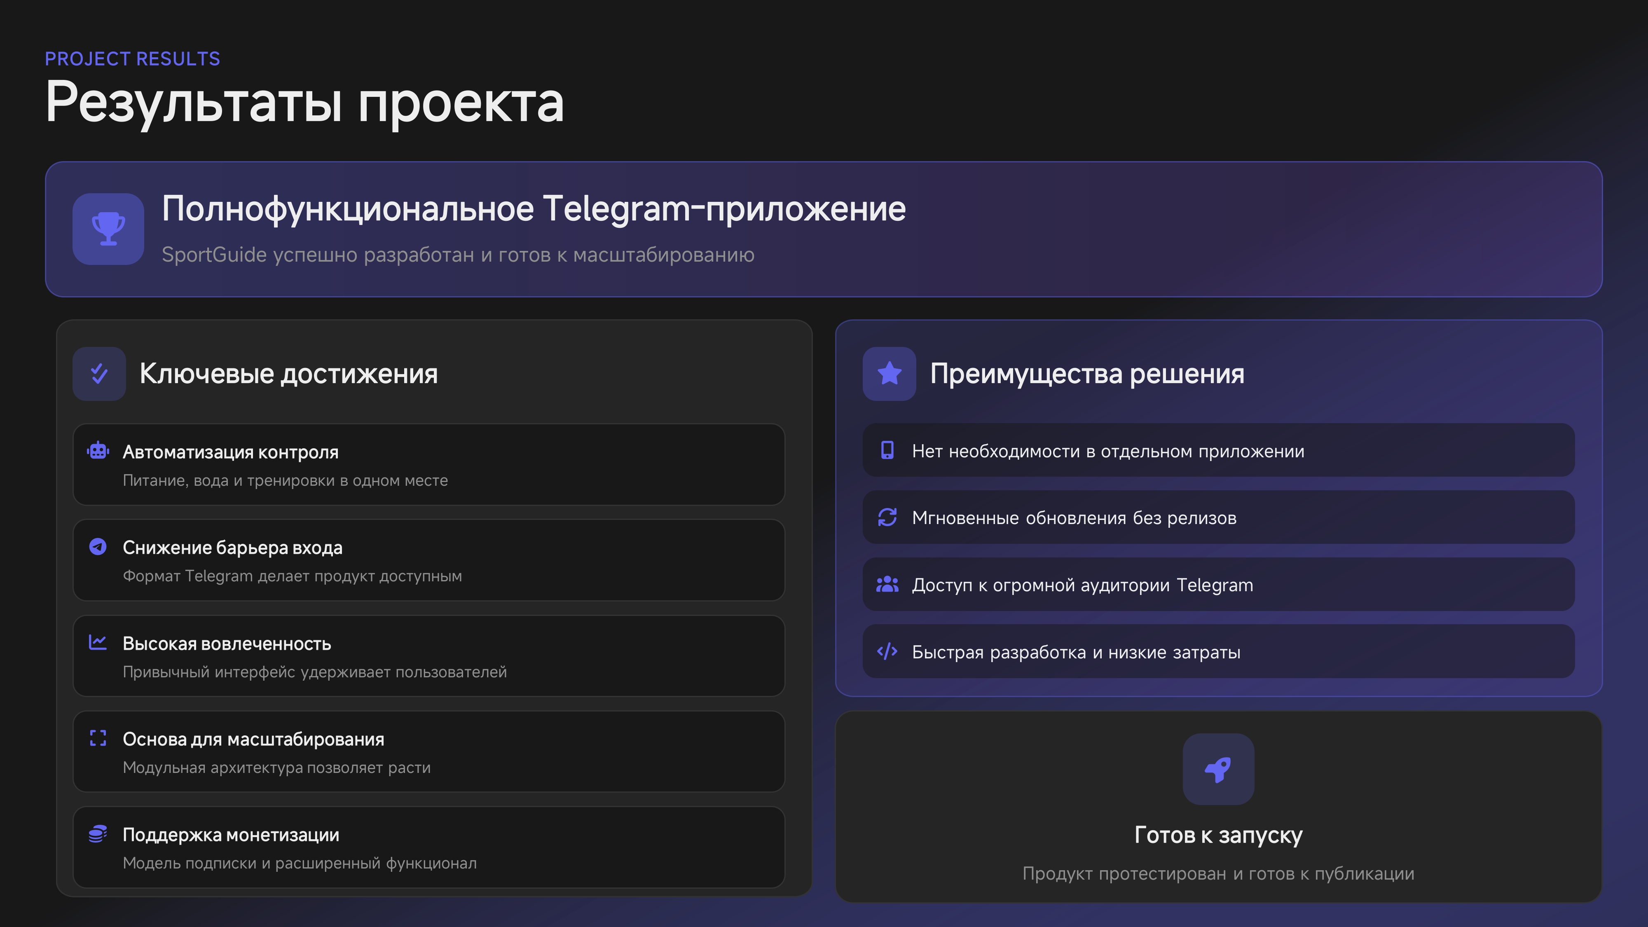The width and height of the screenshot is (1648, 927).
Task: Click the refresh arrows icon for Мгновенные обновления
Action: click(887, 517)
